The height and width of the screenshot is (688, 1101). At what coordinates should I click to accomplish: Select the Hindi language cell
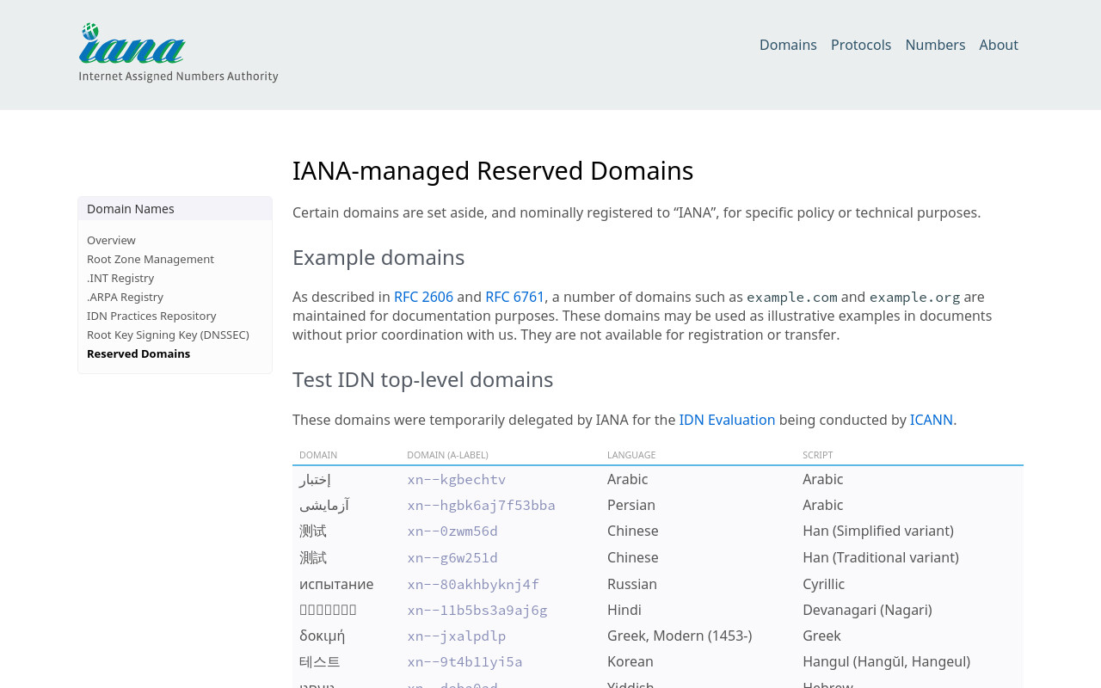[x=624, y=610]
